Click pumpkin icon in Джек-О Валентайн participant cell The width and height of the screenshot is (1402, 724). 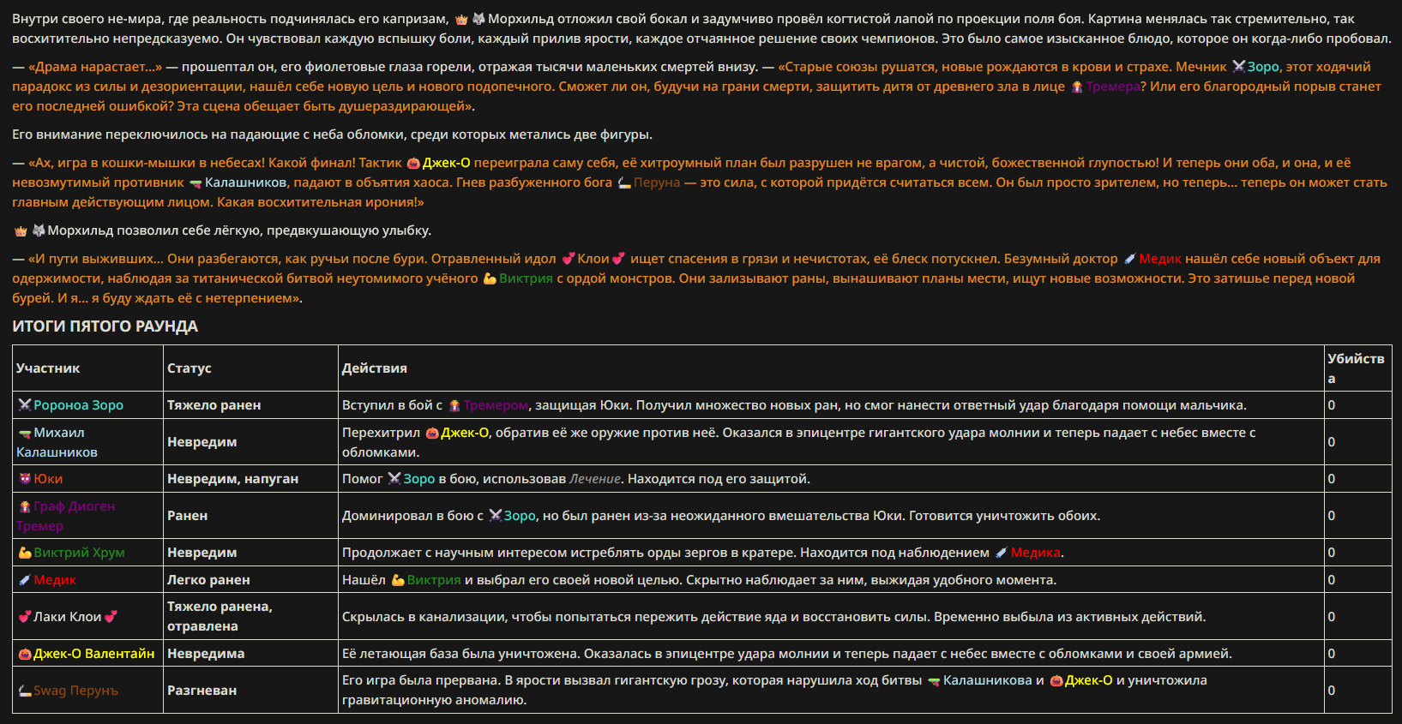pyautogui.click(x=25, y=654)
